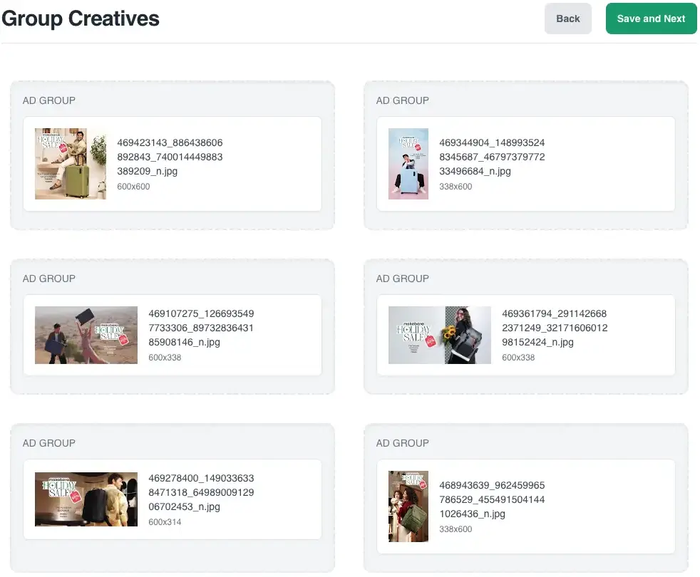Select the green suitcase creative thumbnail
This screenshot has height=577, width=700.
[x=71, y=164]
